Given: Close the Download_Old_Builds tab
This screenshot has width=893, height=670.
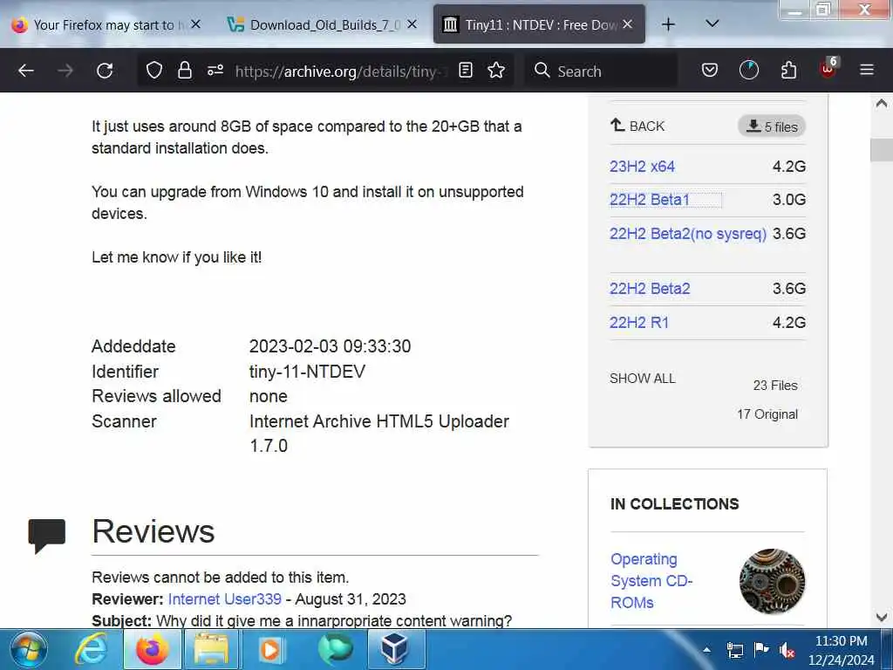Looking at the screenshot, I should (412, 24).
